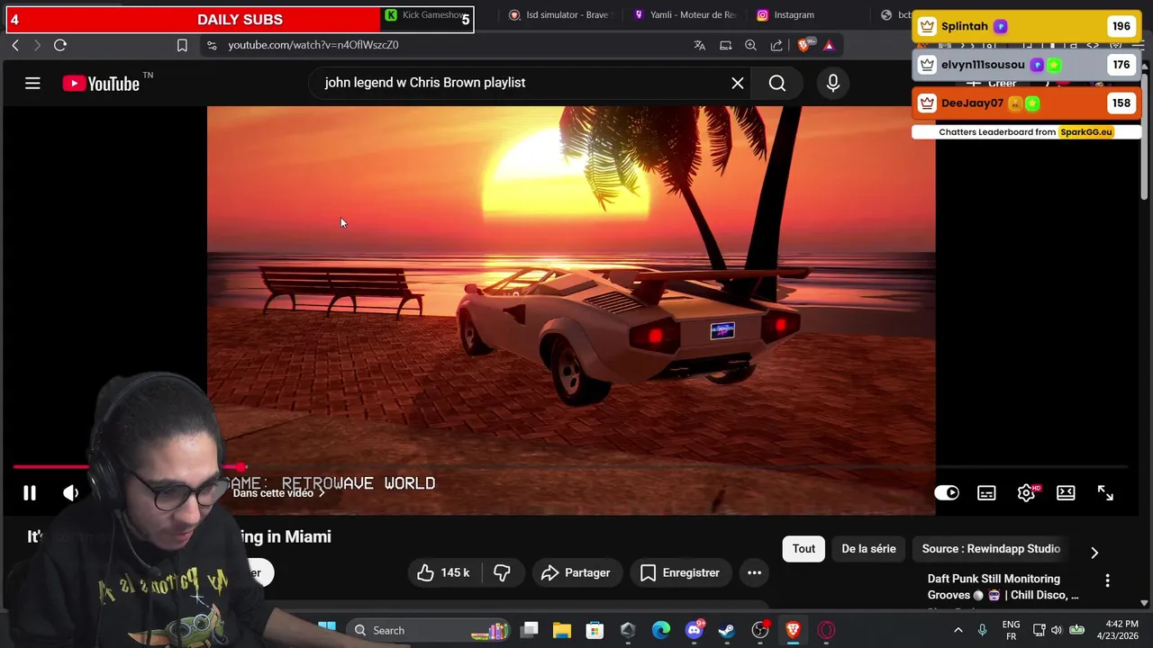Screen dimensions: 1153x648
Task: Pause the video
Action: (30, 492)
